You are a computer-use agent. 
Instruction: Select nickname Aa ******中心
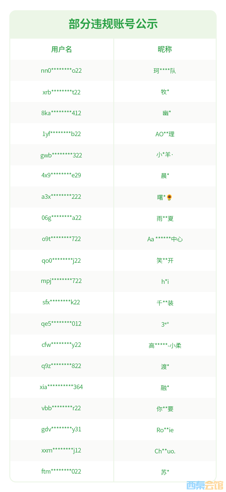[165, 239]
